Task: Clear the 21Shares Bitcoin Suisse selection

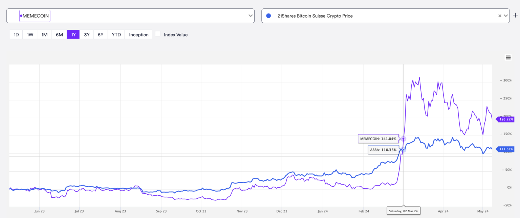Action: [500, 16]
